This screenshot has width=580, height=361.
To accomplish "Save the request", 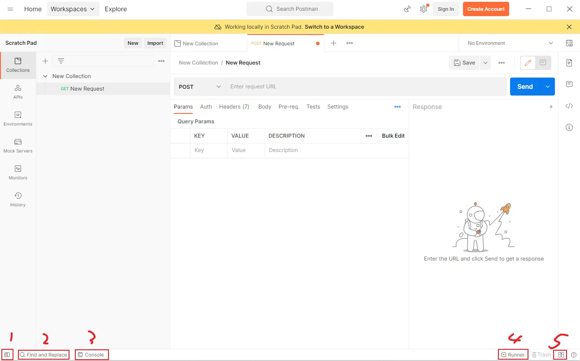I will [464, 63].
